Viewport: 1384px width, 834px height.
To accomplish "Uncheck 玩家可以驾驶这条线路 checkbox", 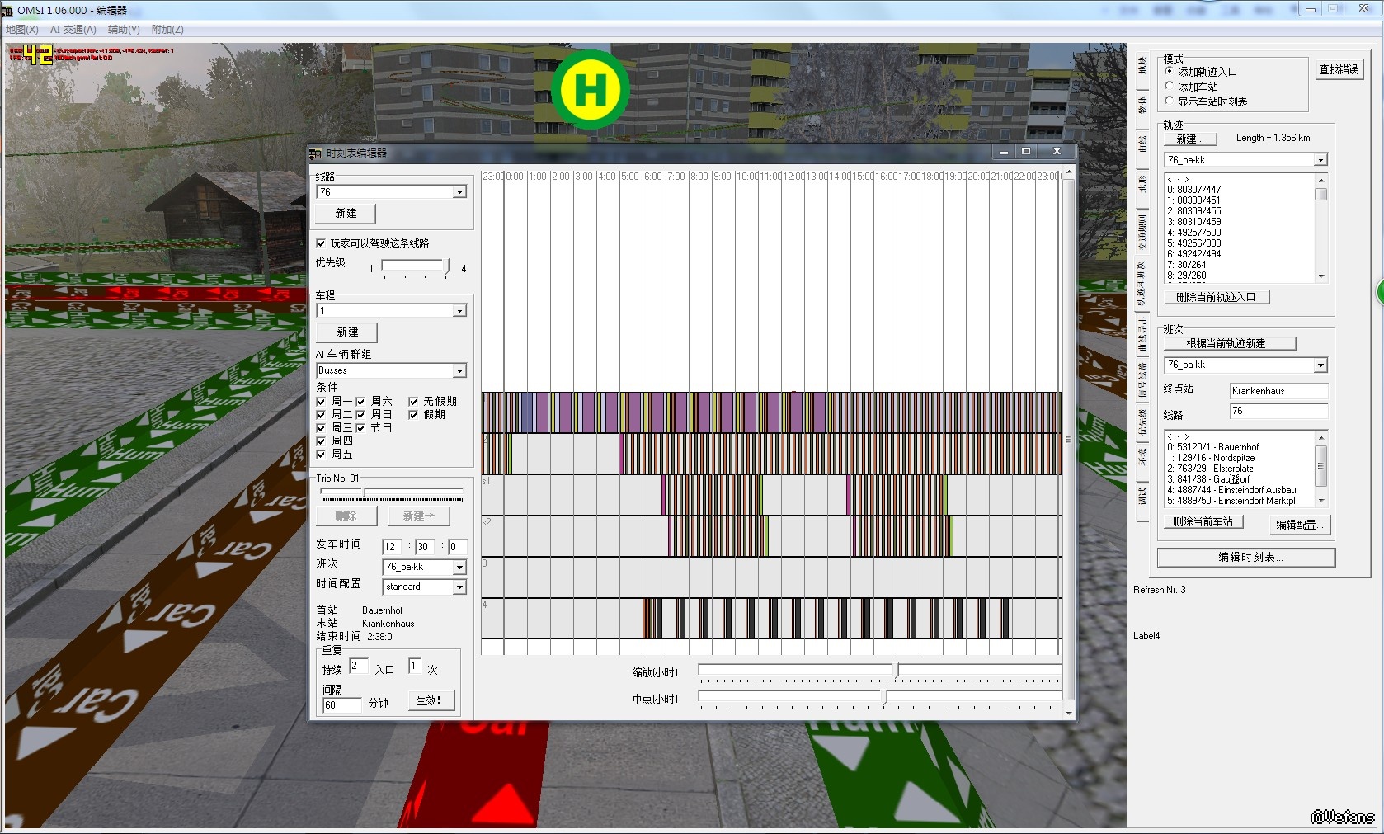I will point(322,243).
